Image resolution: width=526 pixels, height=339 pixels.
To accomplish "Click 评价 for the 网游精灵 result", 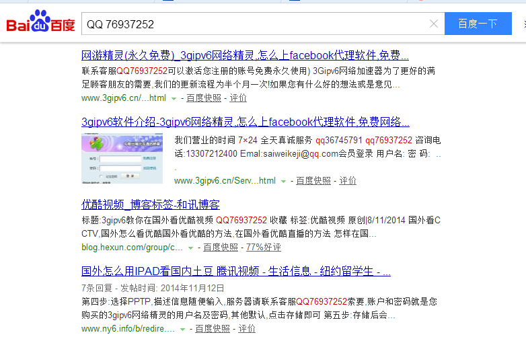I will 238,98.
